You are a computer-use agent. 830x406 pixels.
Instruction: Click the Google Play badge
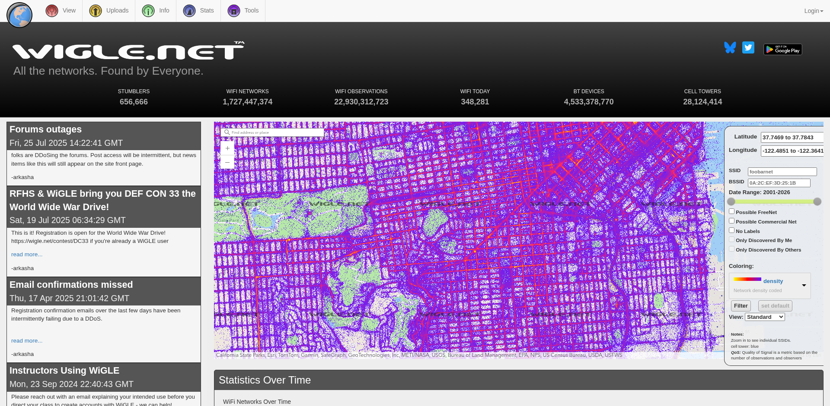click(782, 50)
